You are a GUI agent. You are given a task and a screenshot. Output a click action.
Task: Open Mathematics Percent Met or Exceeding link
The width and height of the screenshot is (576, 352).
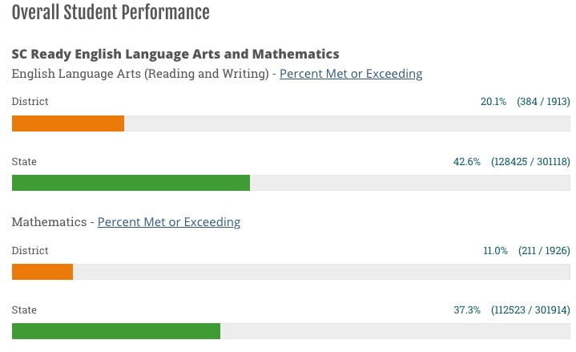tap(168, 222)
